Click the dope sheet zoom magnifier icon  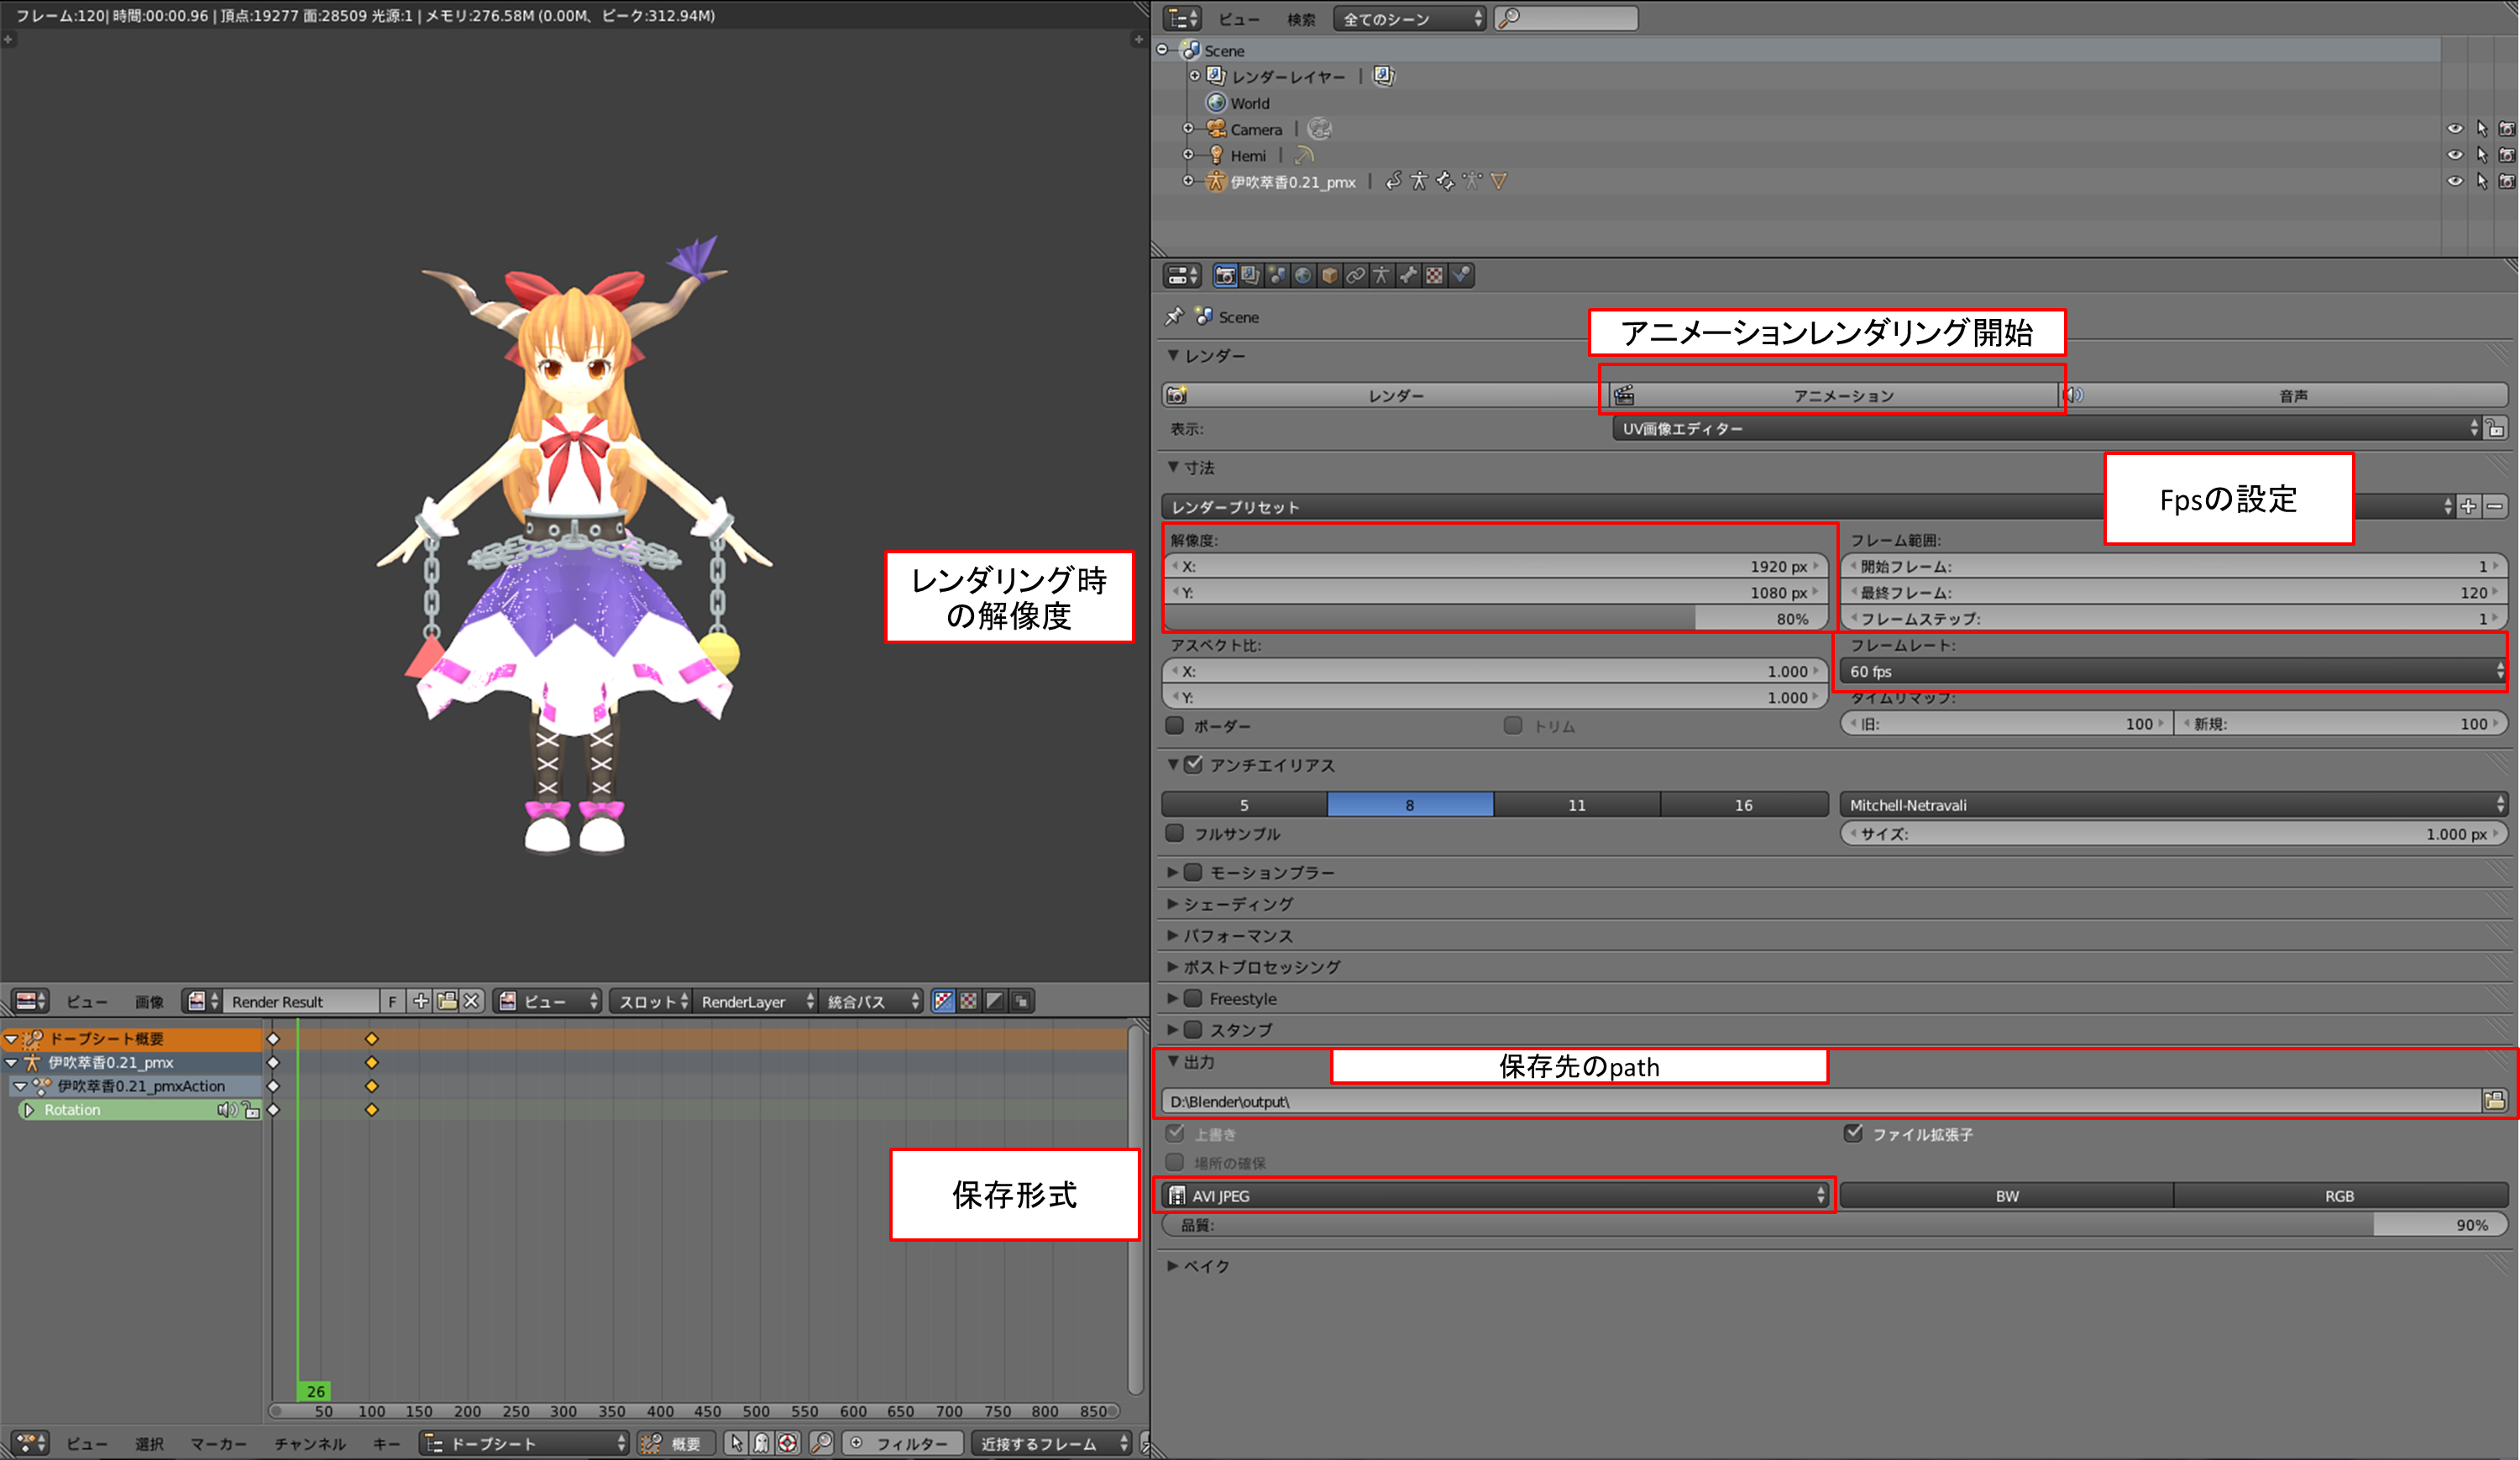(x=821, y=1443)
